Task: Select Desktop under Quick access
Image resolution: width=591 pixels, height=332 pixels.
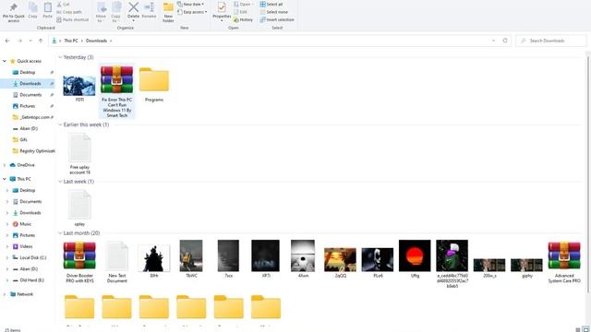Action: click(27, 72)
